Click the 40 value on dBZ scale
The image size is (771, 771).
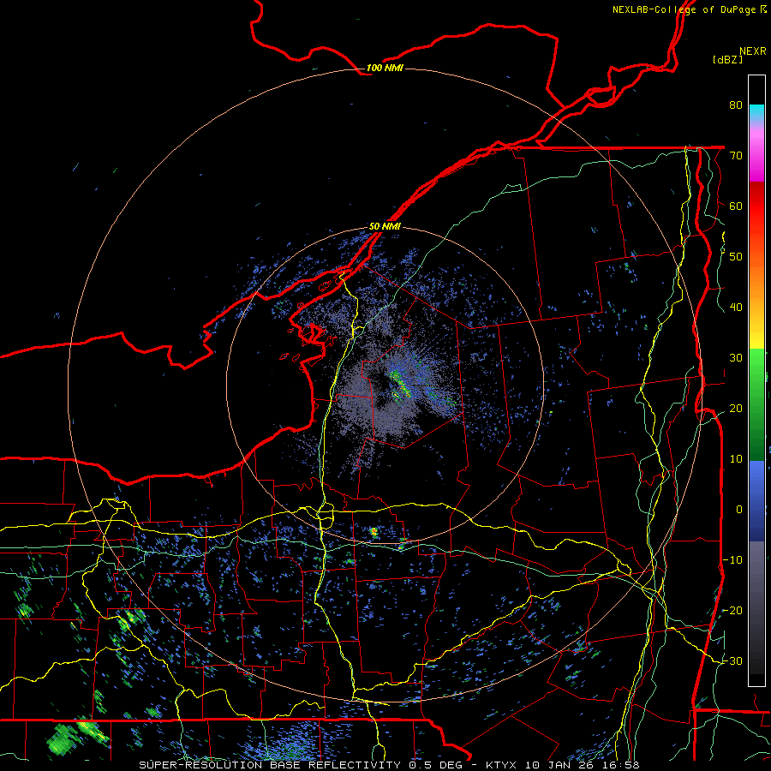click(736, 308)
